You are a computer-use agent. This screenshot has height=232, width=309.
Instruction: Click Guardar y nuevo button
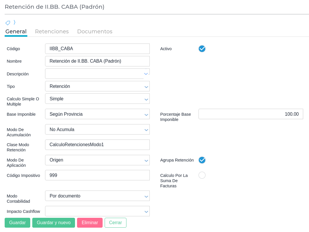(x=53, y=223)
